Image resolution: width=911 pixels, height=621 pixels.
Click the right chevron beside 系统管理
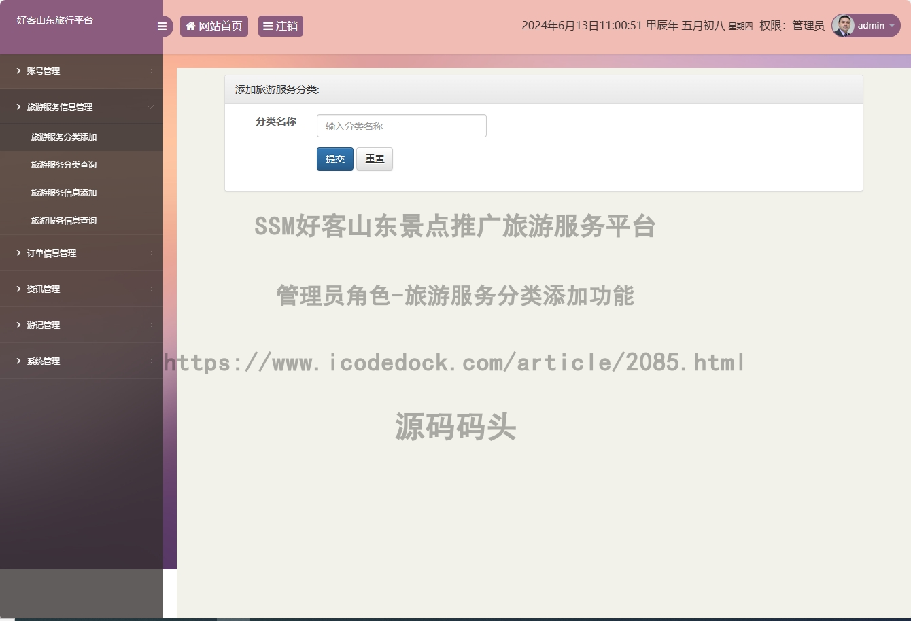coord(151,361)
